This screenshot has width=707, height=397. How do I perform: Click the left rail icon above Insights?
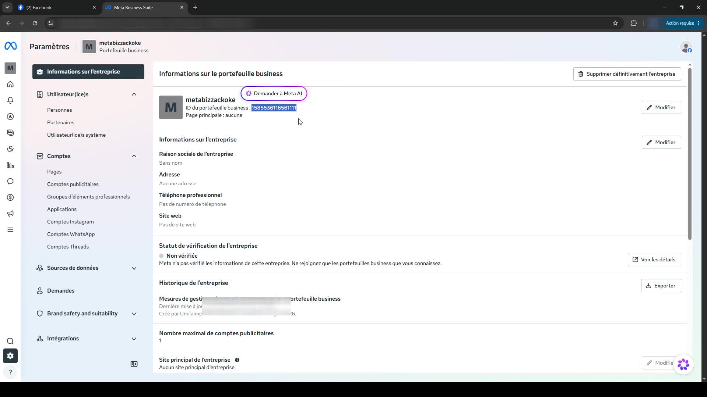10,149
